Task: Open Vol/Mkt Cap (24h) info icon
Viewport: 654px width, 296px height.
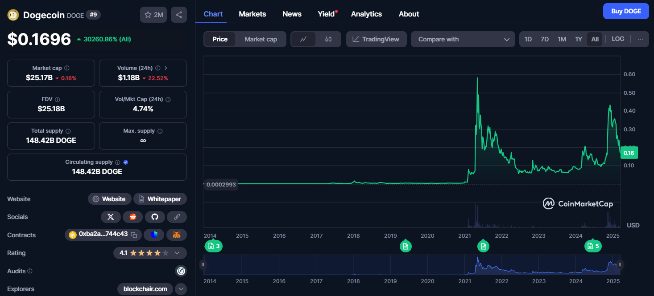Action: tap(168, 99)
